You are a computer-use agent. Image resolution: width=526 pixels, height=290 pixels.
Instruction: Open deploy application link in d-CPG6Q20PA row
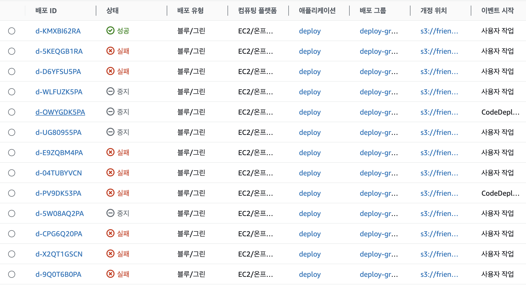[x=310, y=234]
